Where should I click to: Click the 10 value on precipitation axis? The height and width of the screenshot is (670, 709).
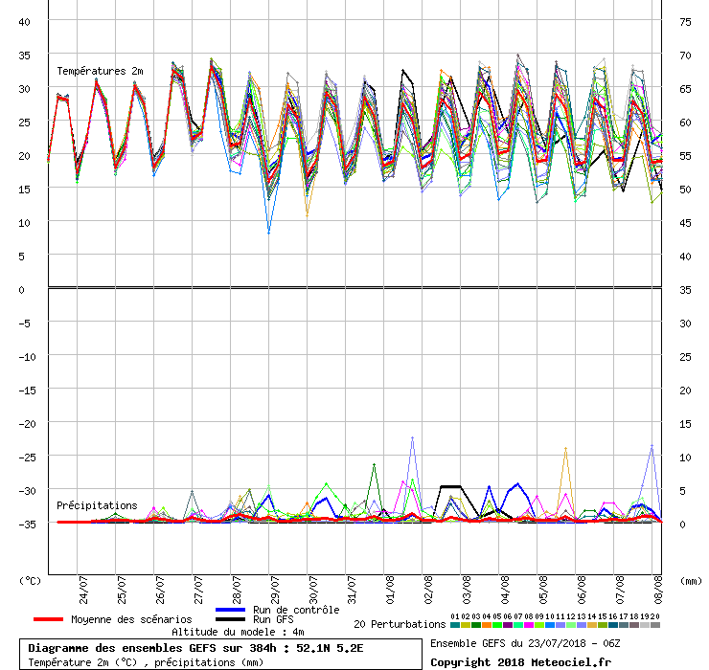tap(685, 458)
